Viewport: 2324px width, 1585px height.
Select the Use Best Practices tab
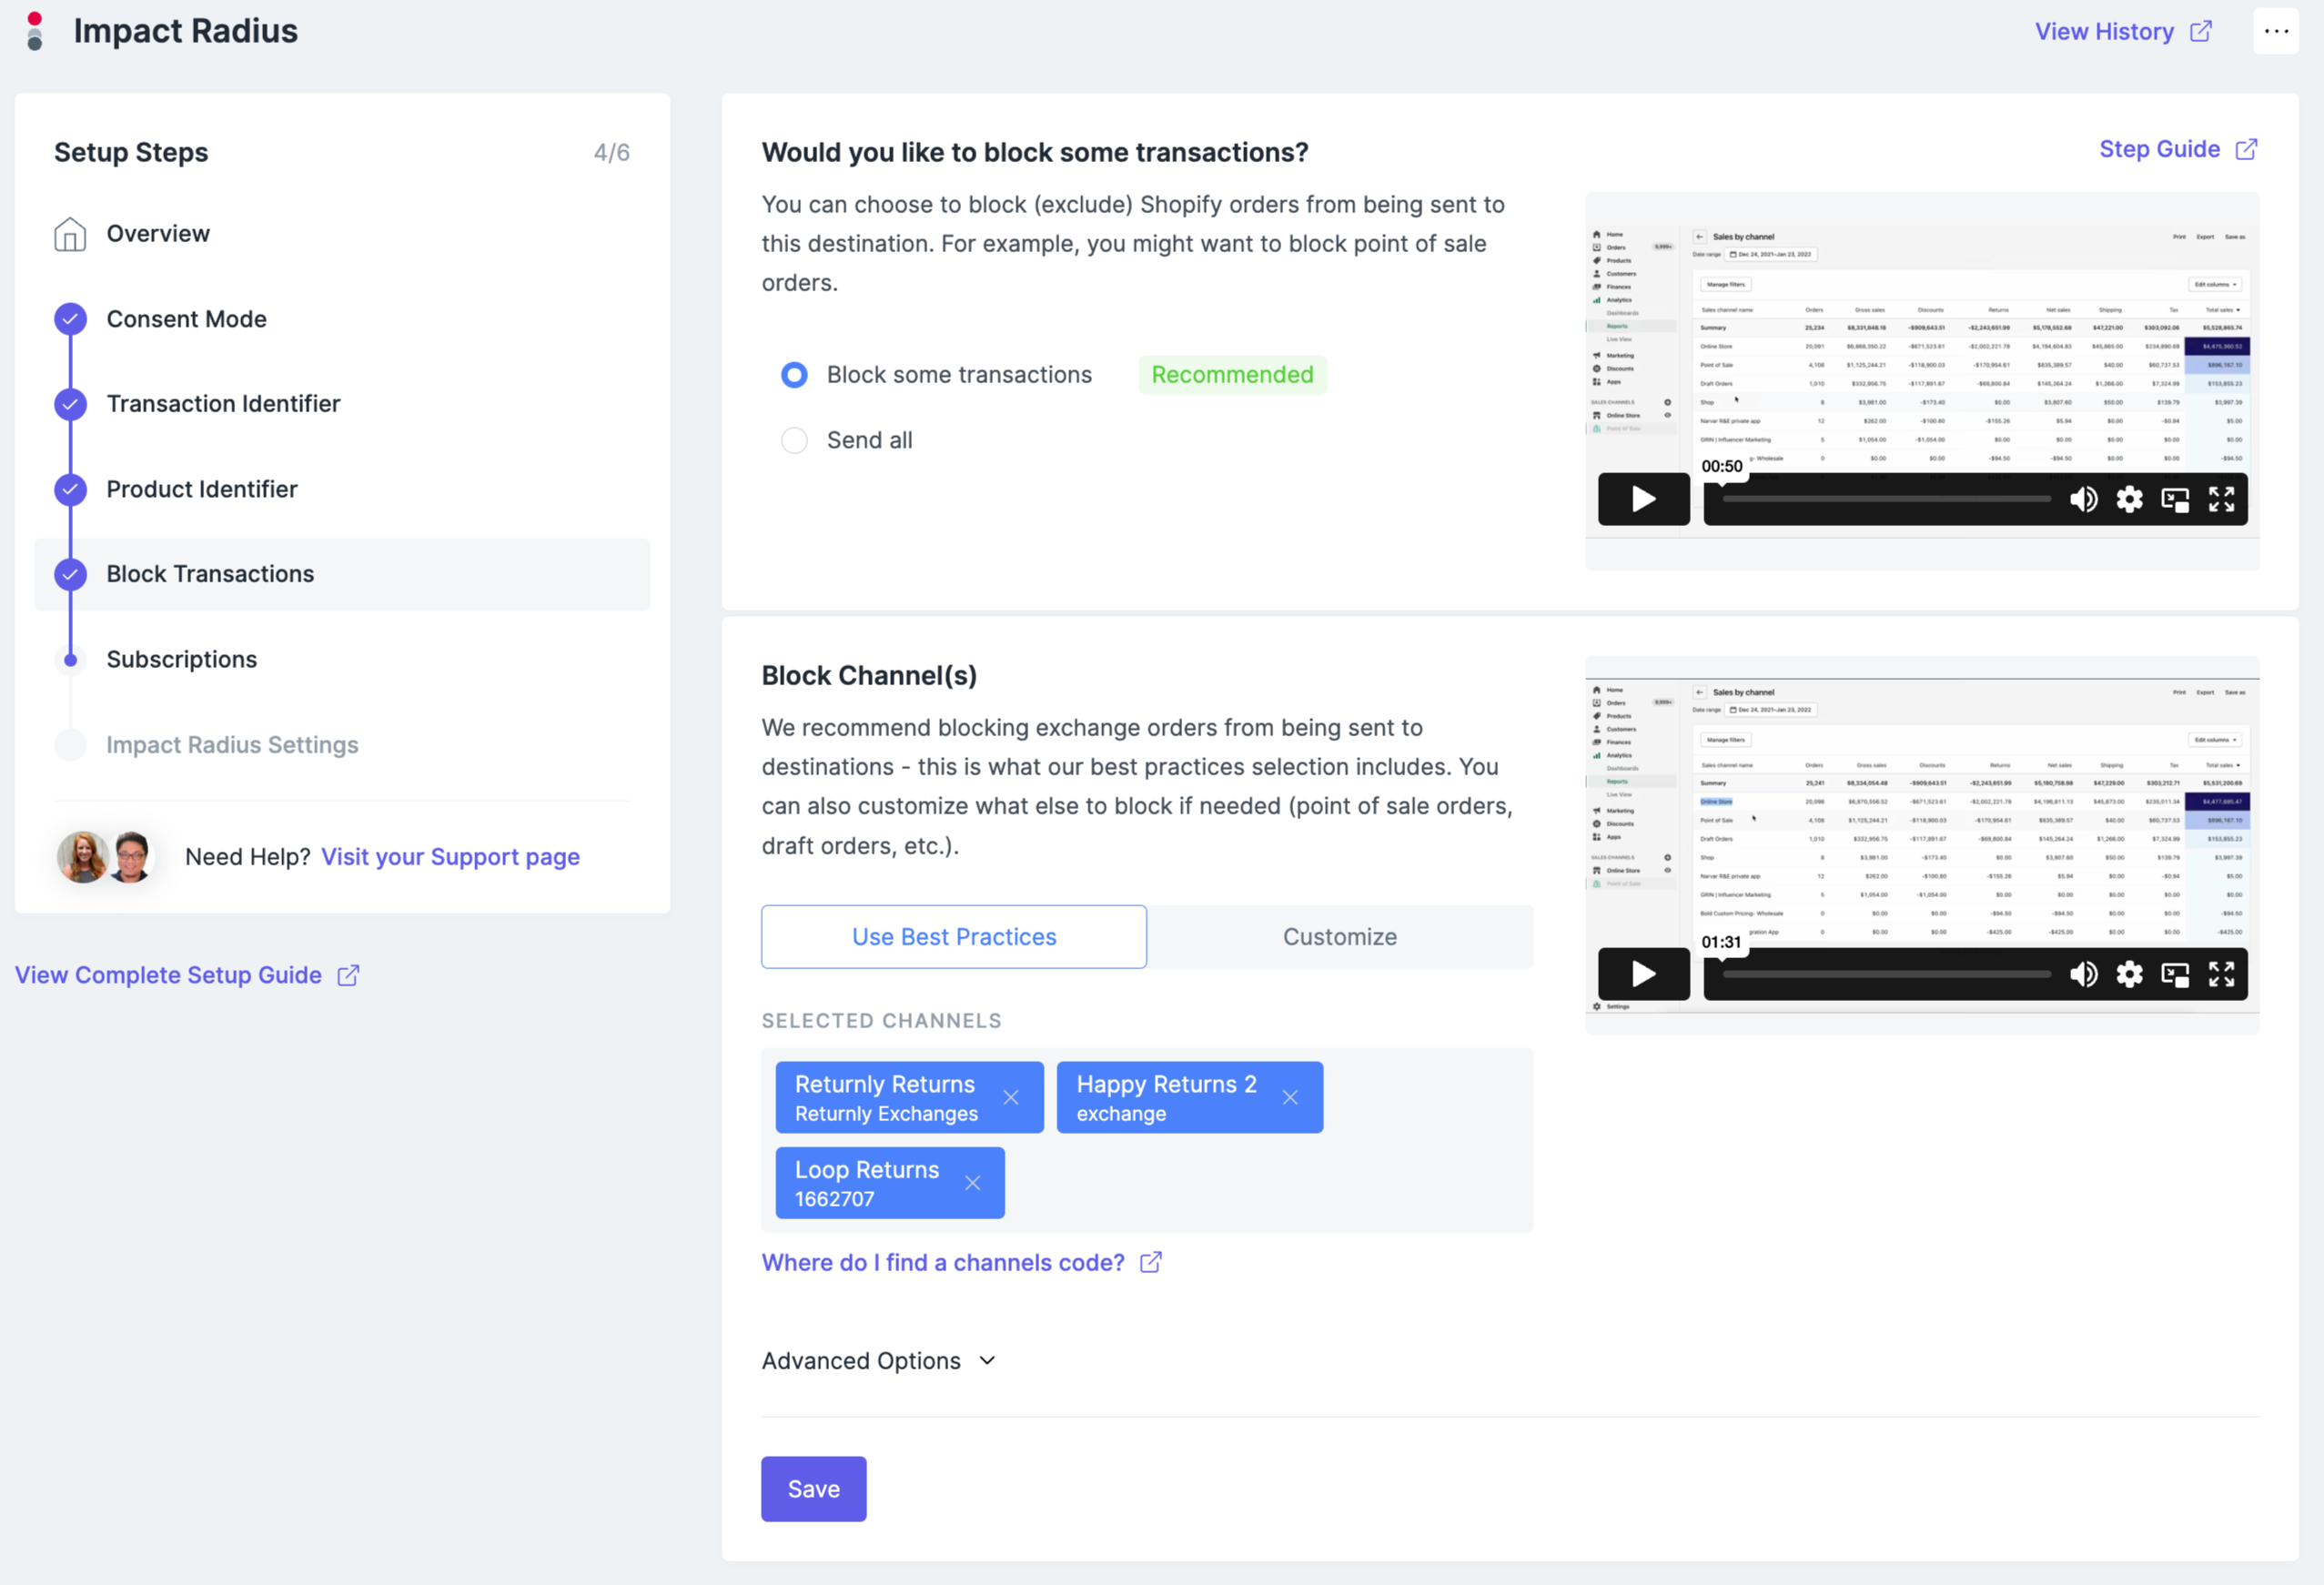(953, 937)
